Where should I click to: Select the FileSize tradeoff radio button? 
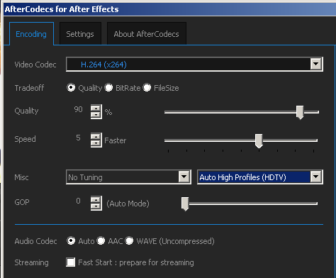coord(147,88)
